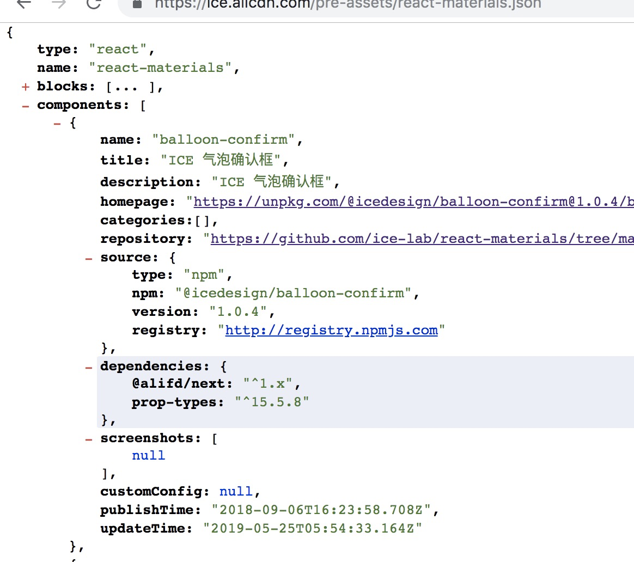Collapse the source object
This screenshot has height=562, width=634.
pos(89,258)
